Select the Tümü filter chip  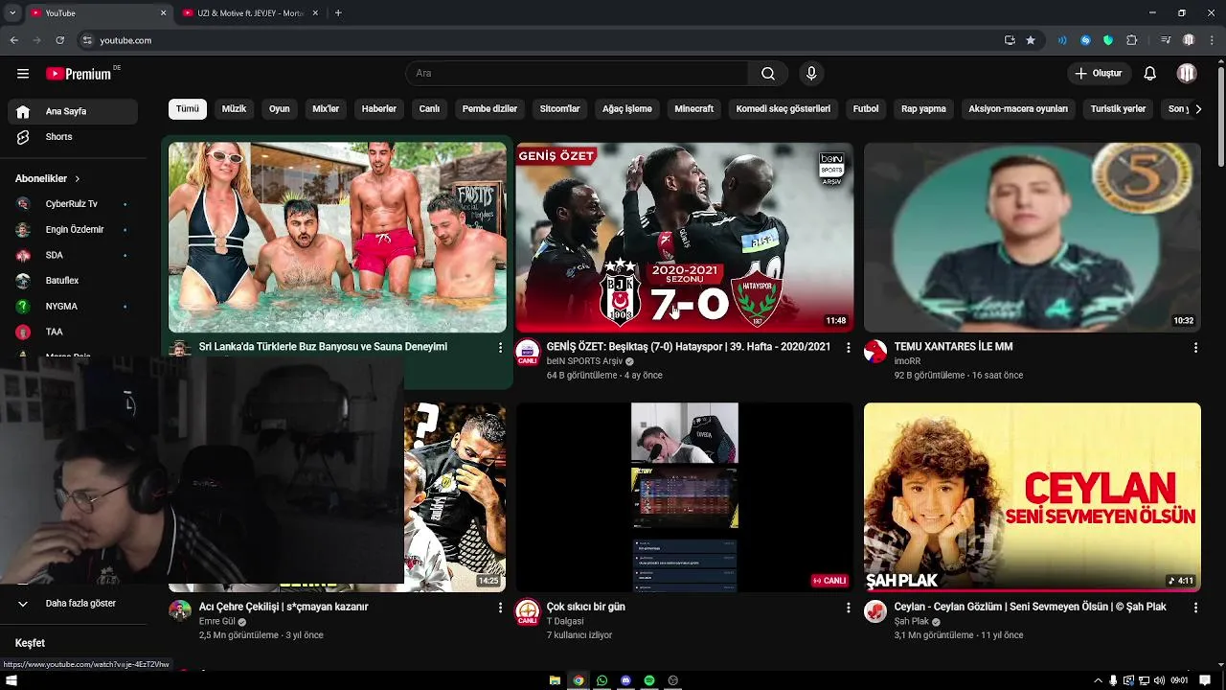point(188,109)
